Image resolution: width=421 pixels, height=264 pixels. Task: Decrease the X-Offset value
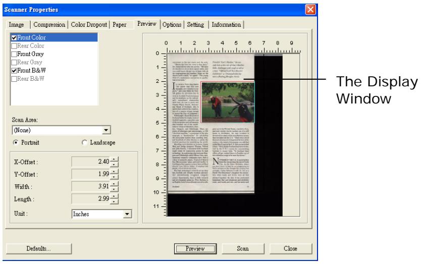click(x=115, y=164)
